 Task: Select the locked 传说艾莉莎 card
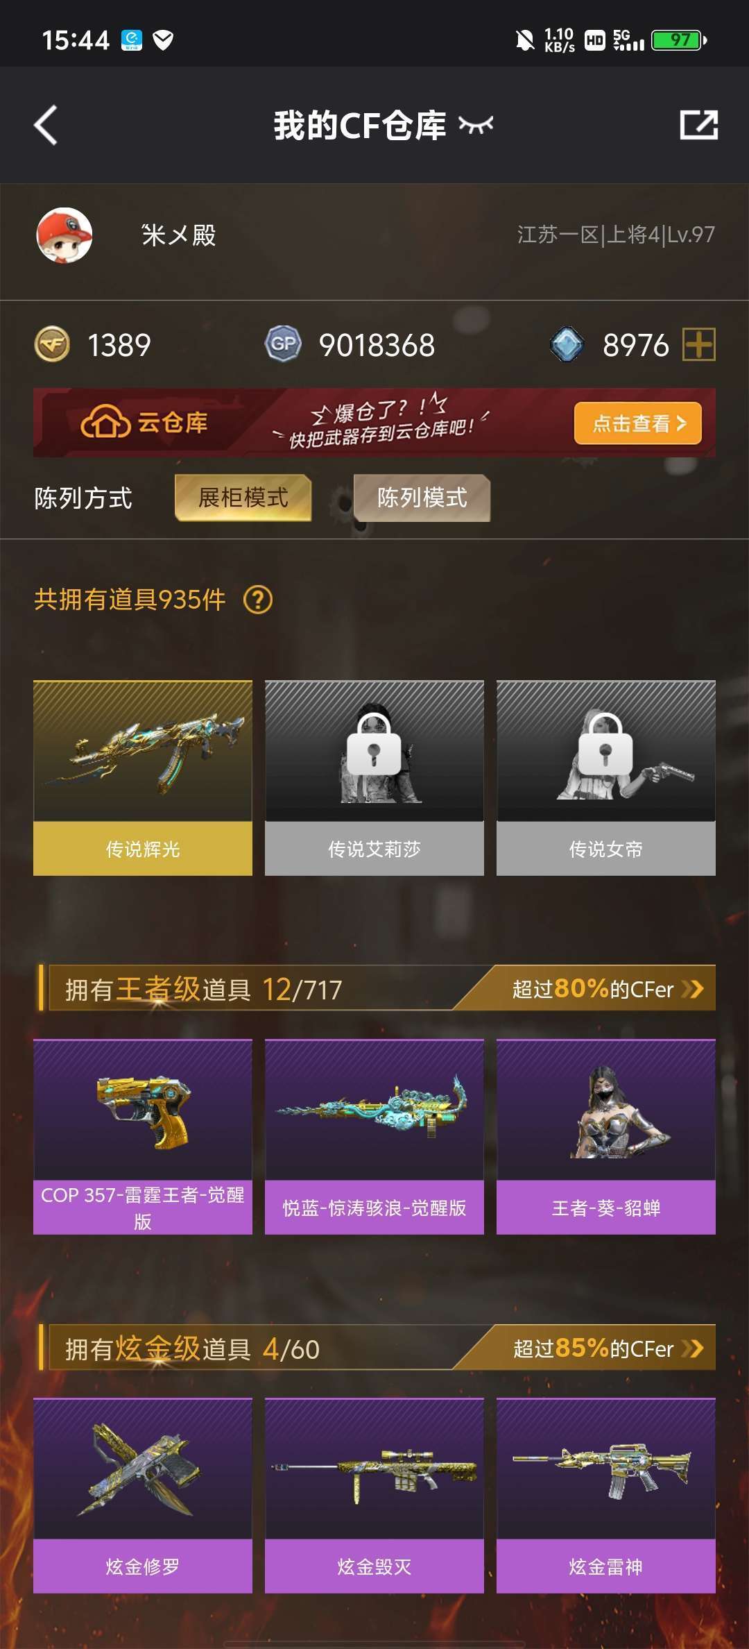374,778
